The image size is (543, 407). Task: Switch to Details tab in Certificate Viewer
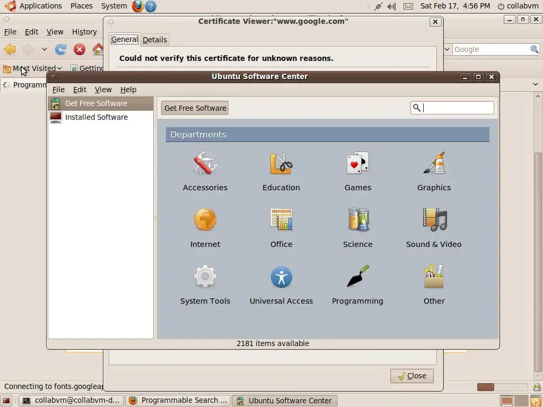pyautogui.click(x=155, y=40)
